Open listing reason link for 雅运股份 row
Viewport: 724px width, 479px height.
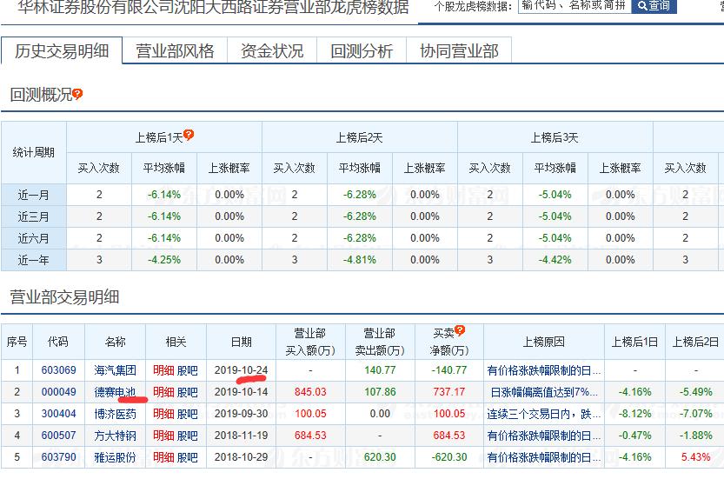pos(543,456)
